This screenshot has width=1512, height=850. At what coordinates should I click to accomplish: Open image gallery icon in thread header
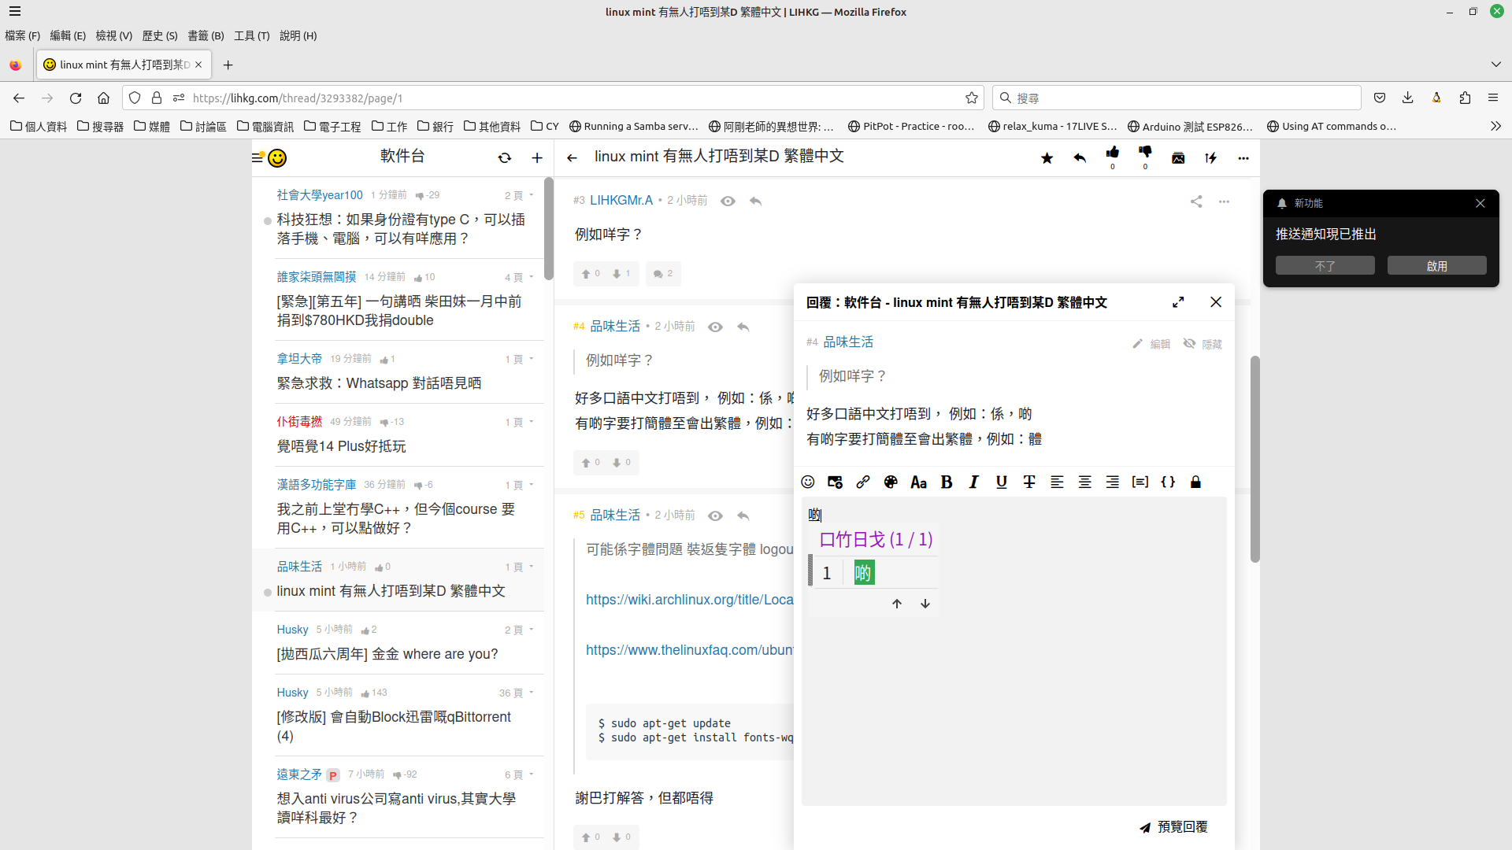[1178, 158]
